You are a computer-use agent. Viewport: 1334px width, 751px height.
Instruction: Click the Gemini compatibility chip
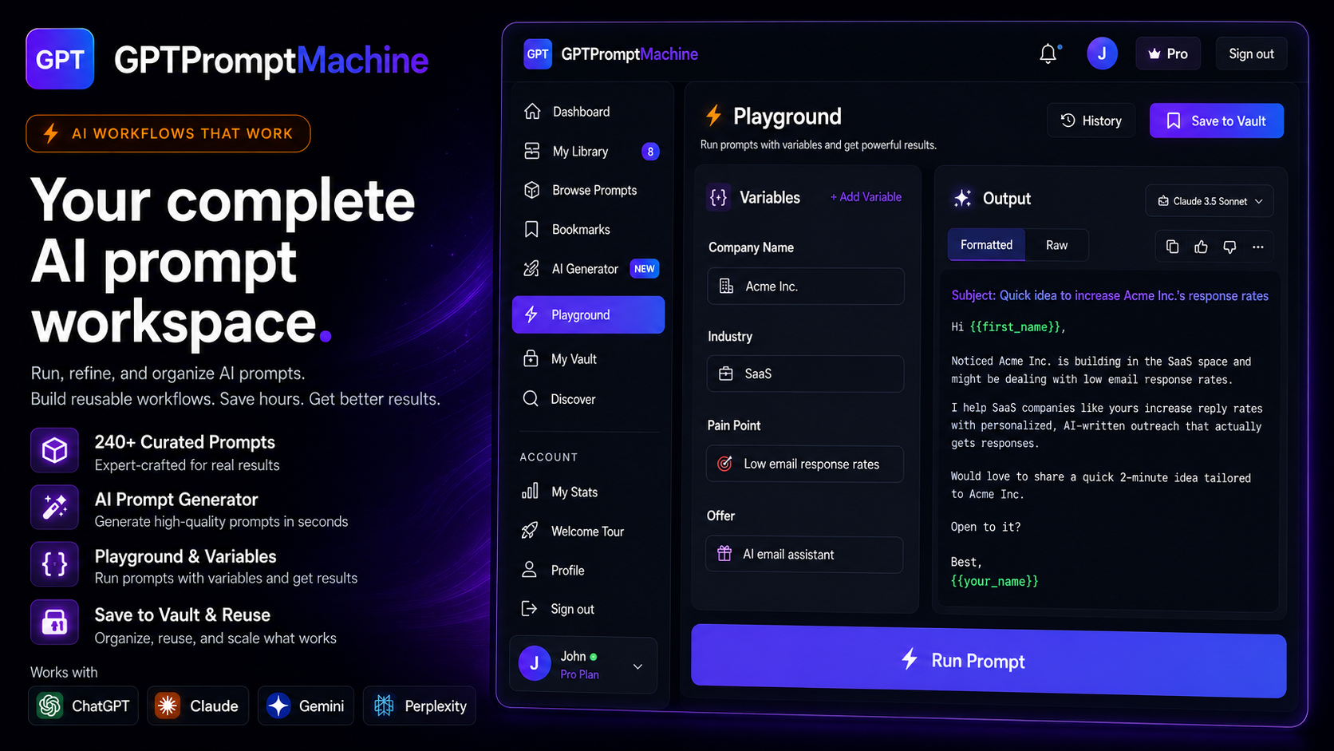click(x=306, y=706)
